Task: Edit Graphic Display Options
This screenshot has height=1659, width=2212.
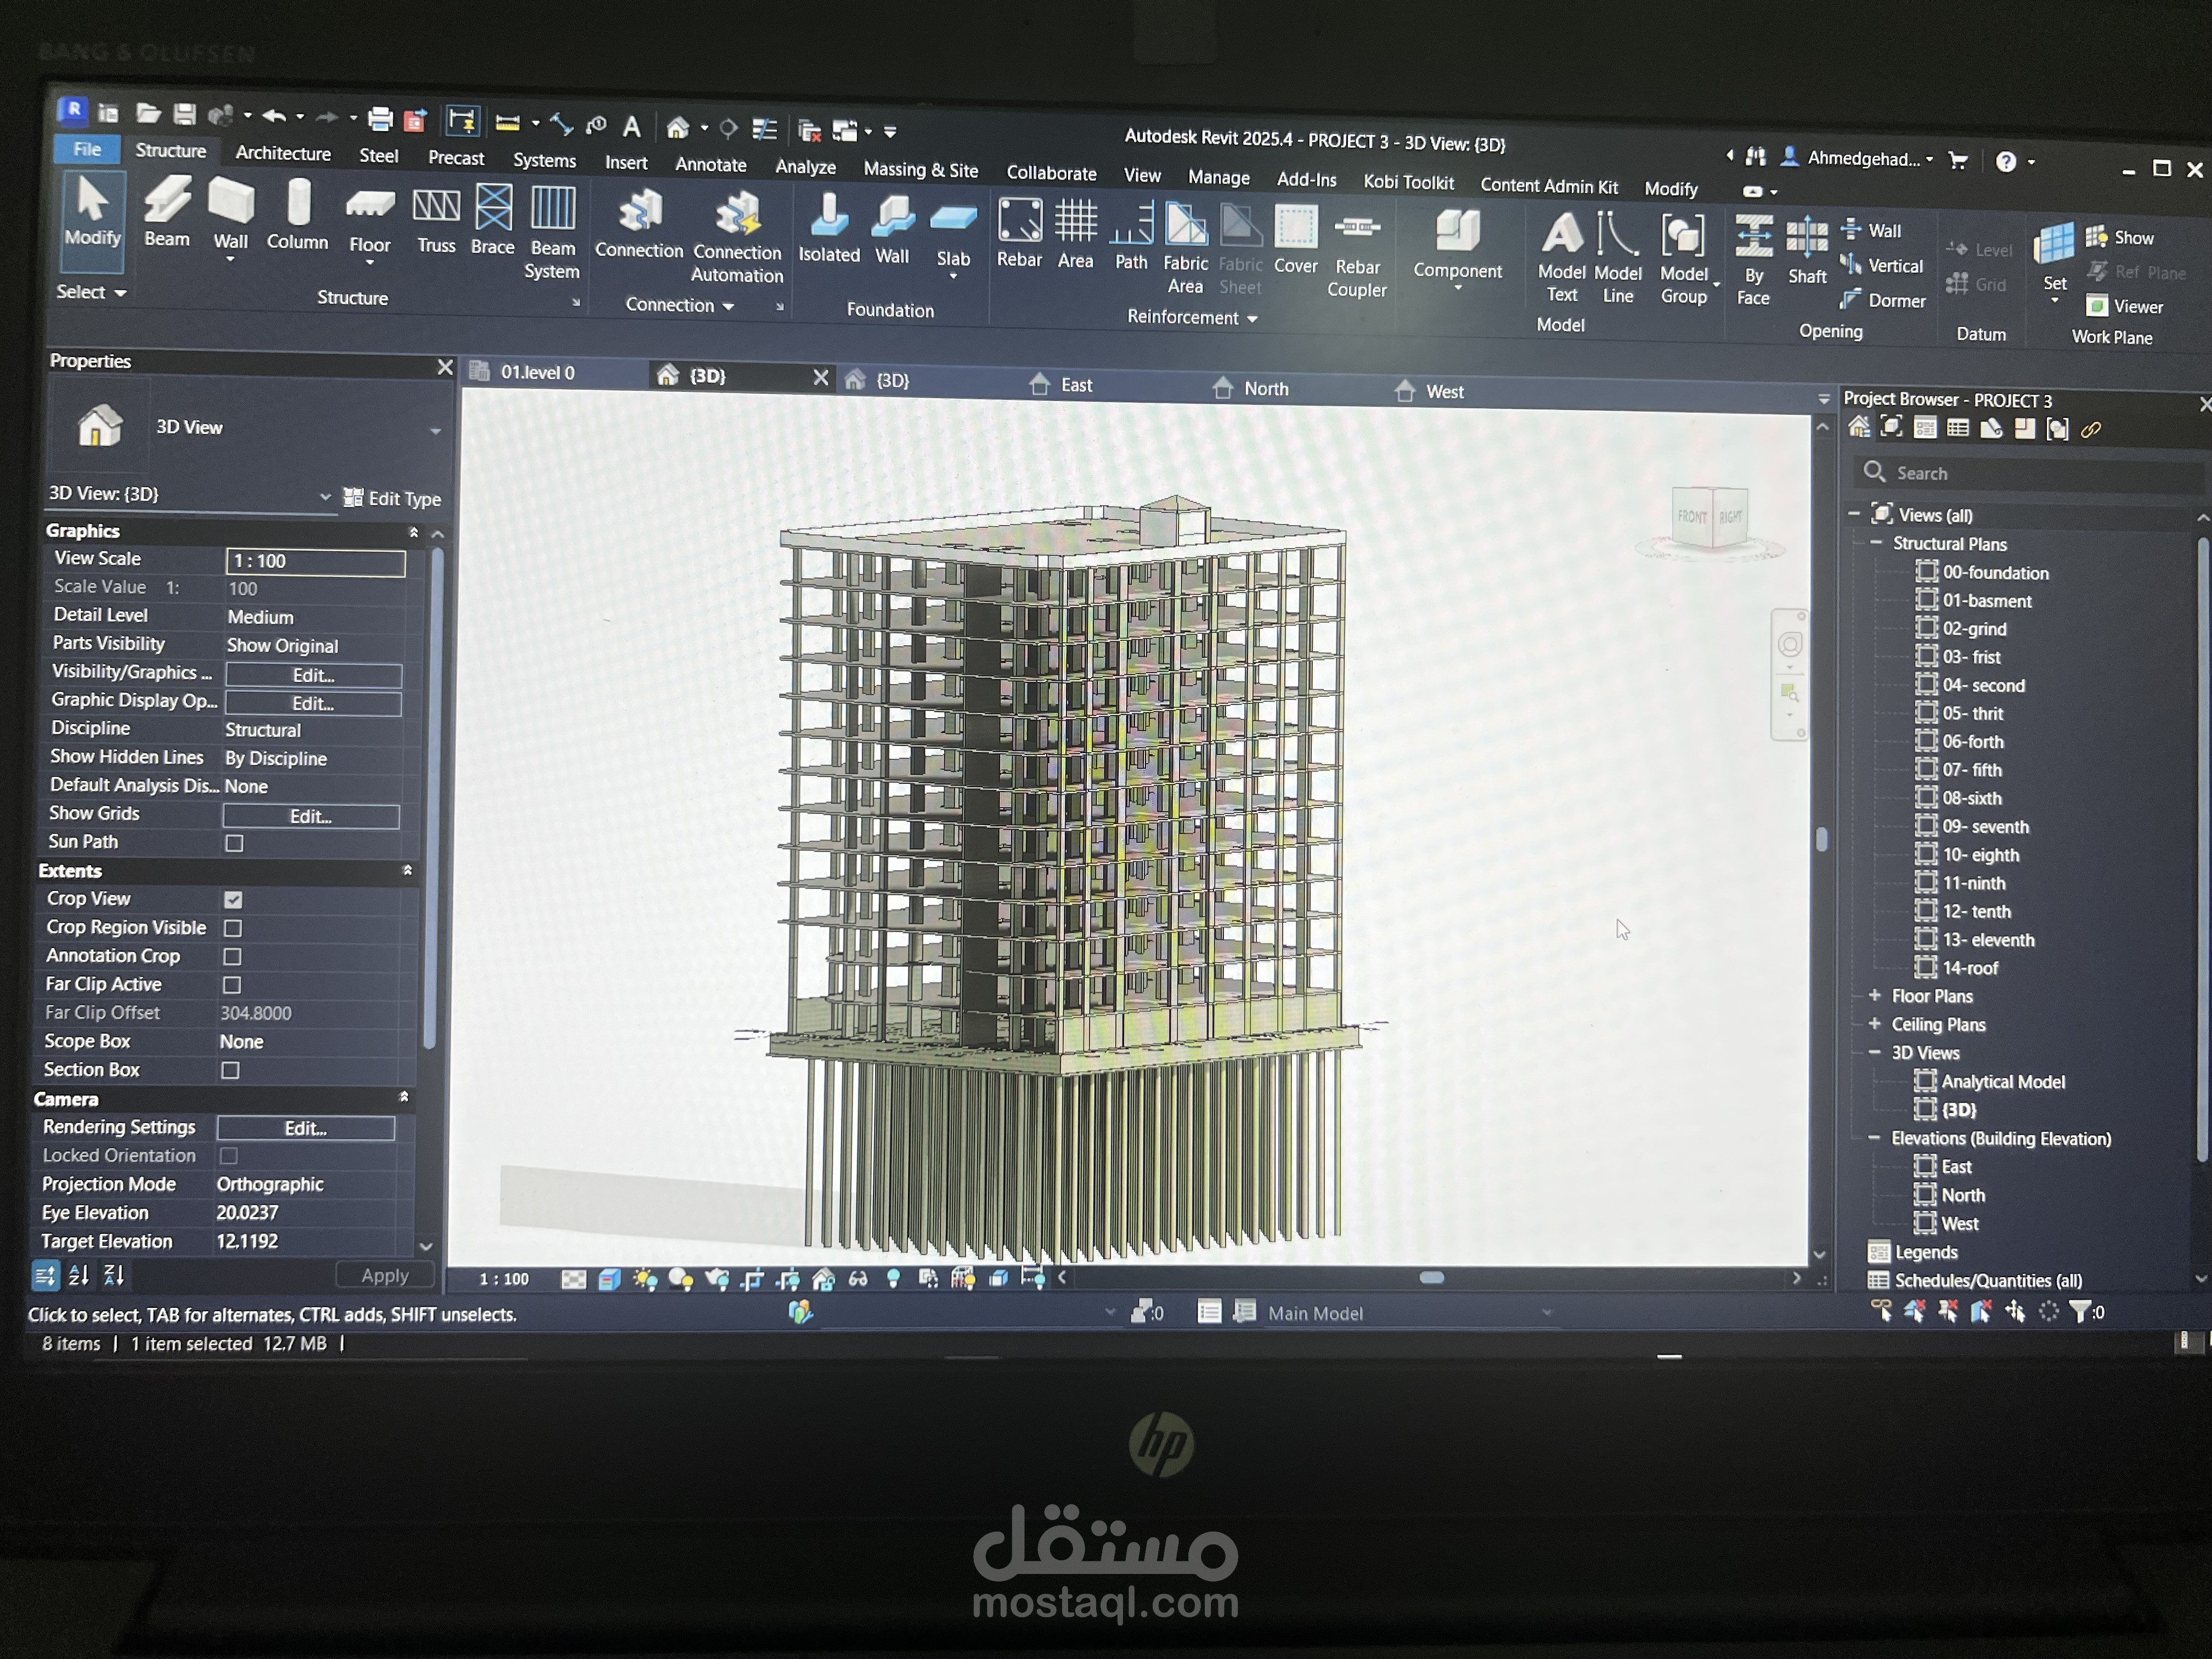Action: pos(313,704)
